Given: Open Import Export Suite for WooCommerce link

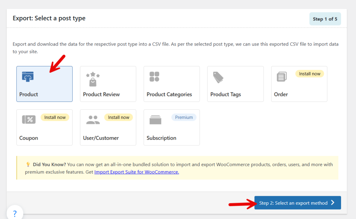Looking at the screenshot, I should coord(137,172).
